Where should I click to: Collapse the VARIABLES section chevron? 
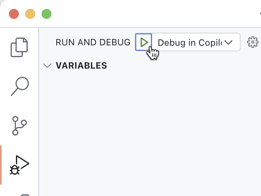click(x=47, y=66)
